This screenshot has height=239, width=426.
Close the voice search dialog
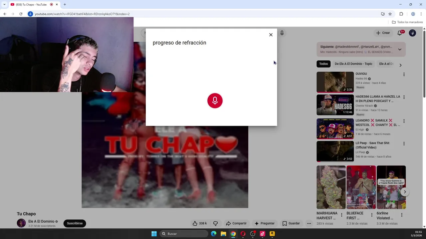coord(271,35)
